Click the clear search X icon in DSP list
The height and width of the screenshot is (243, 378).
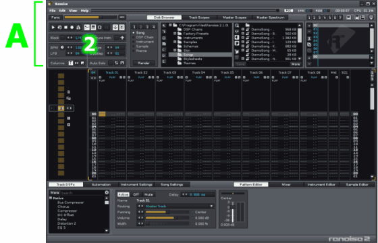(x=107, y=192)
